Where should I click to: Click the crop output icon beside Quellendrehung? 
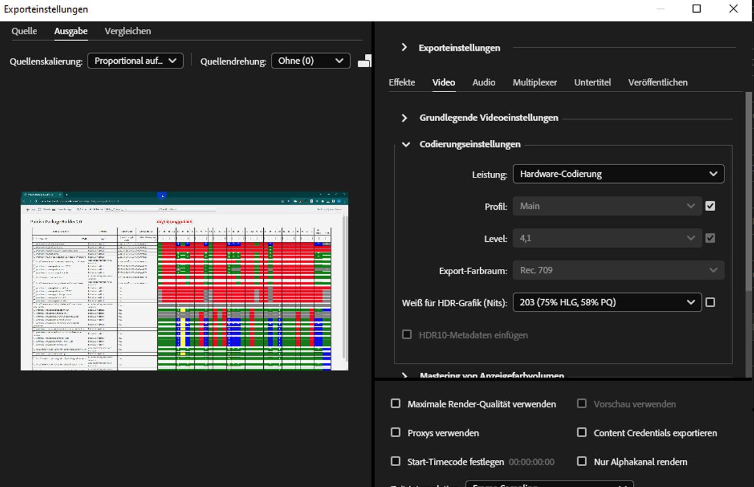(364, 61)
